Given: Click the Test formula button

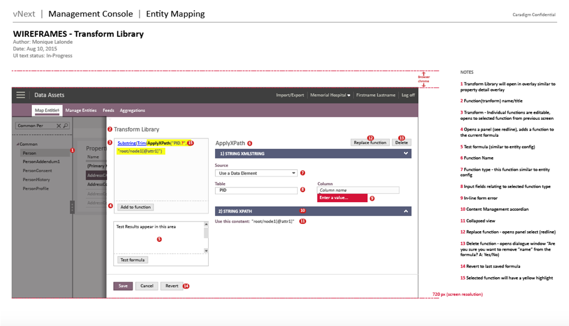Looking at the screenshot, I should point(133,260).
